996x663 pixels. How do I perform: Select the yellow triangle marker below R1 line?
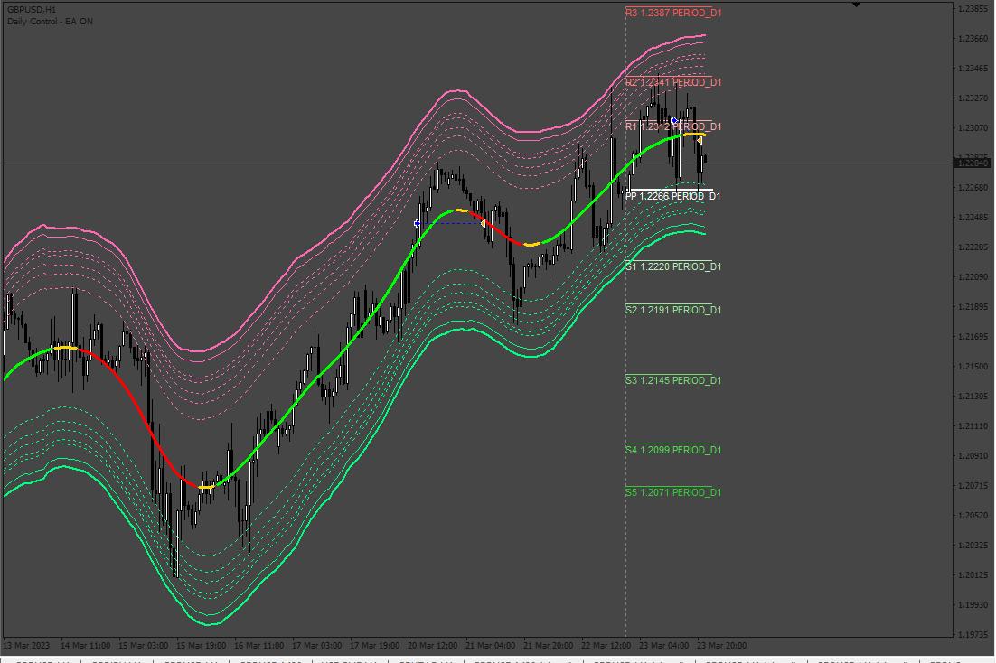(x=700, y=140)
